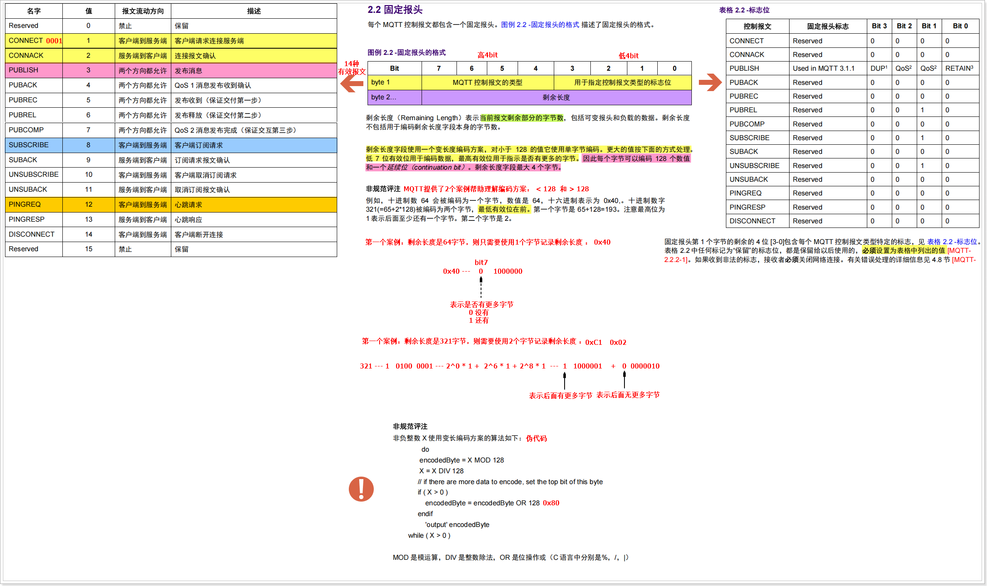The image size is (987, 586).
Task: Click the '心跳请求' cell in the orange row
Action: pos(254,205)
